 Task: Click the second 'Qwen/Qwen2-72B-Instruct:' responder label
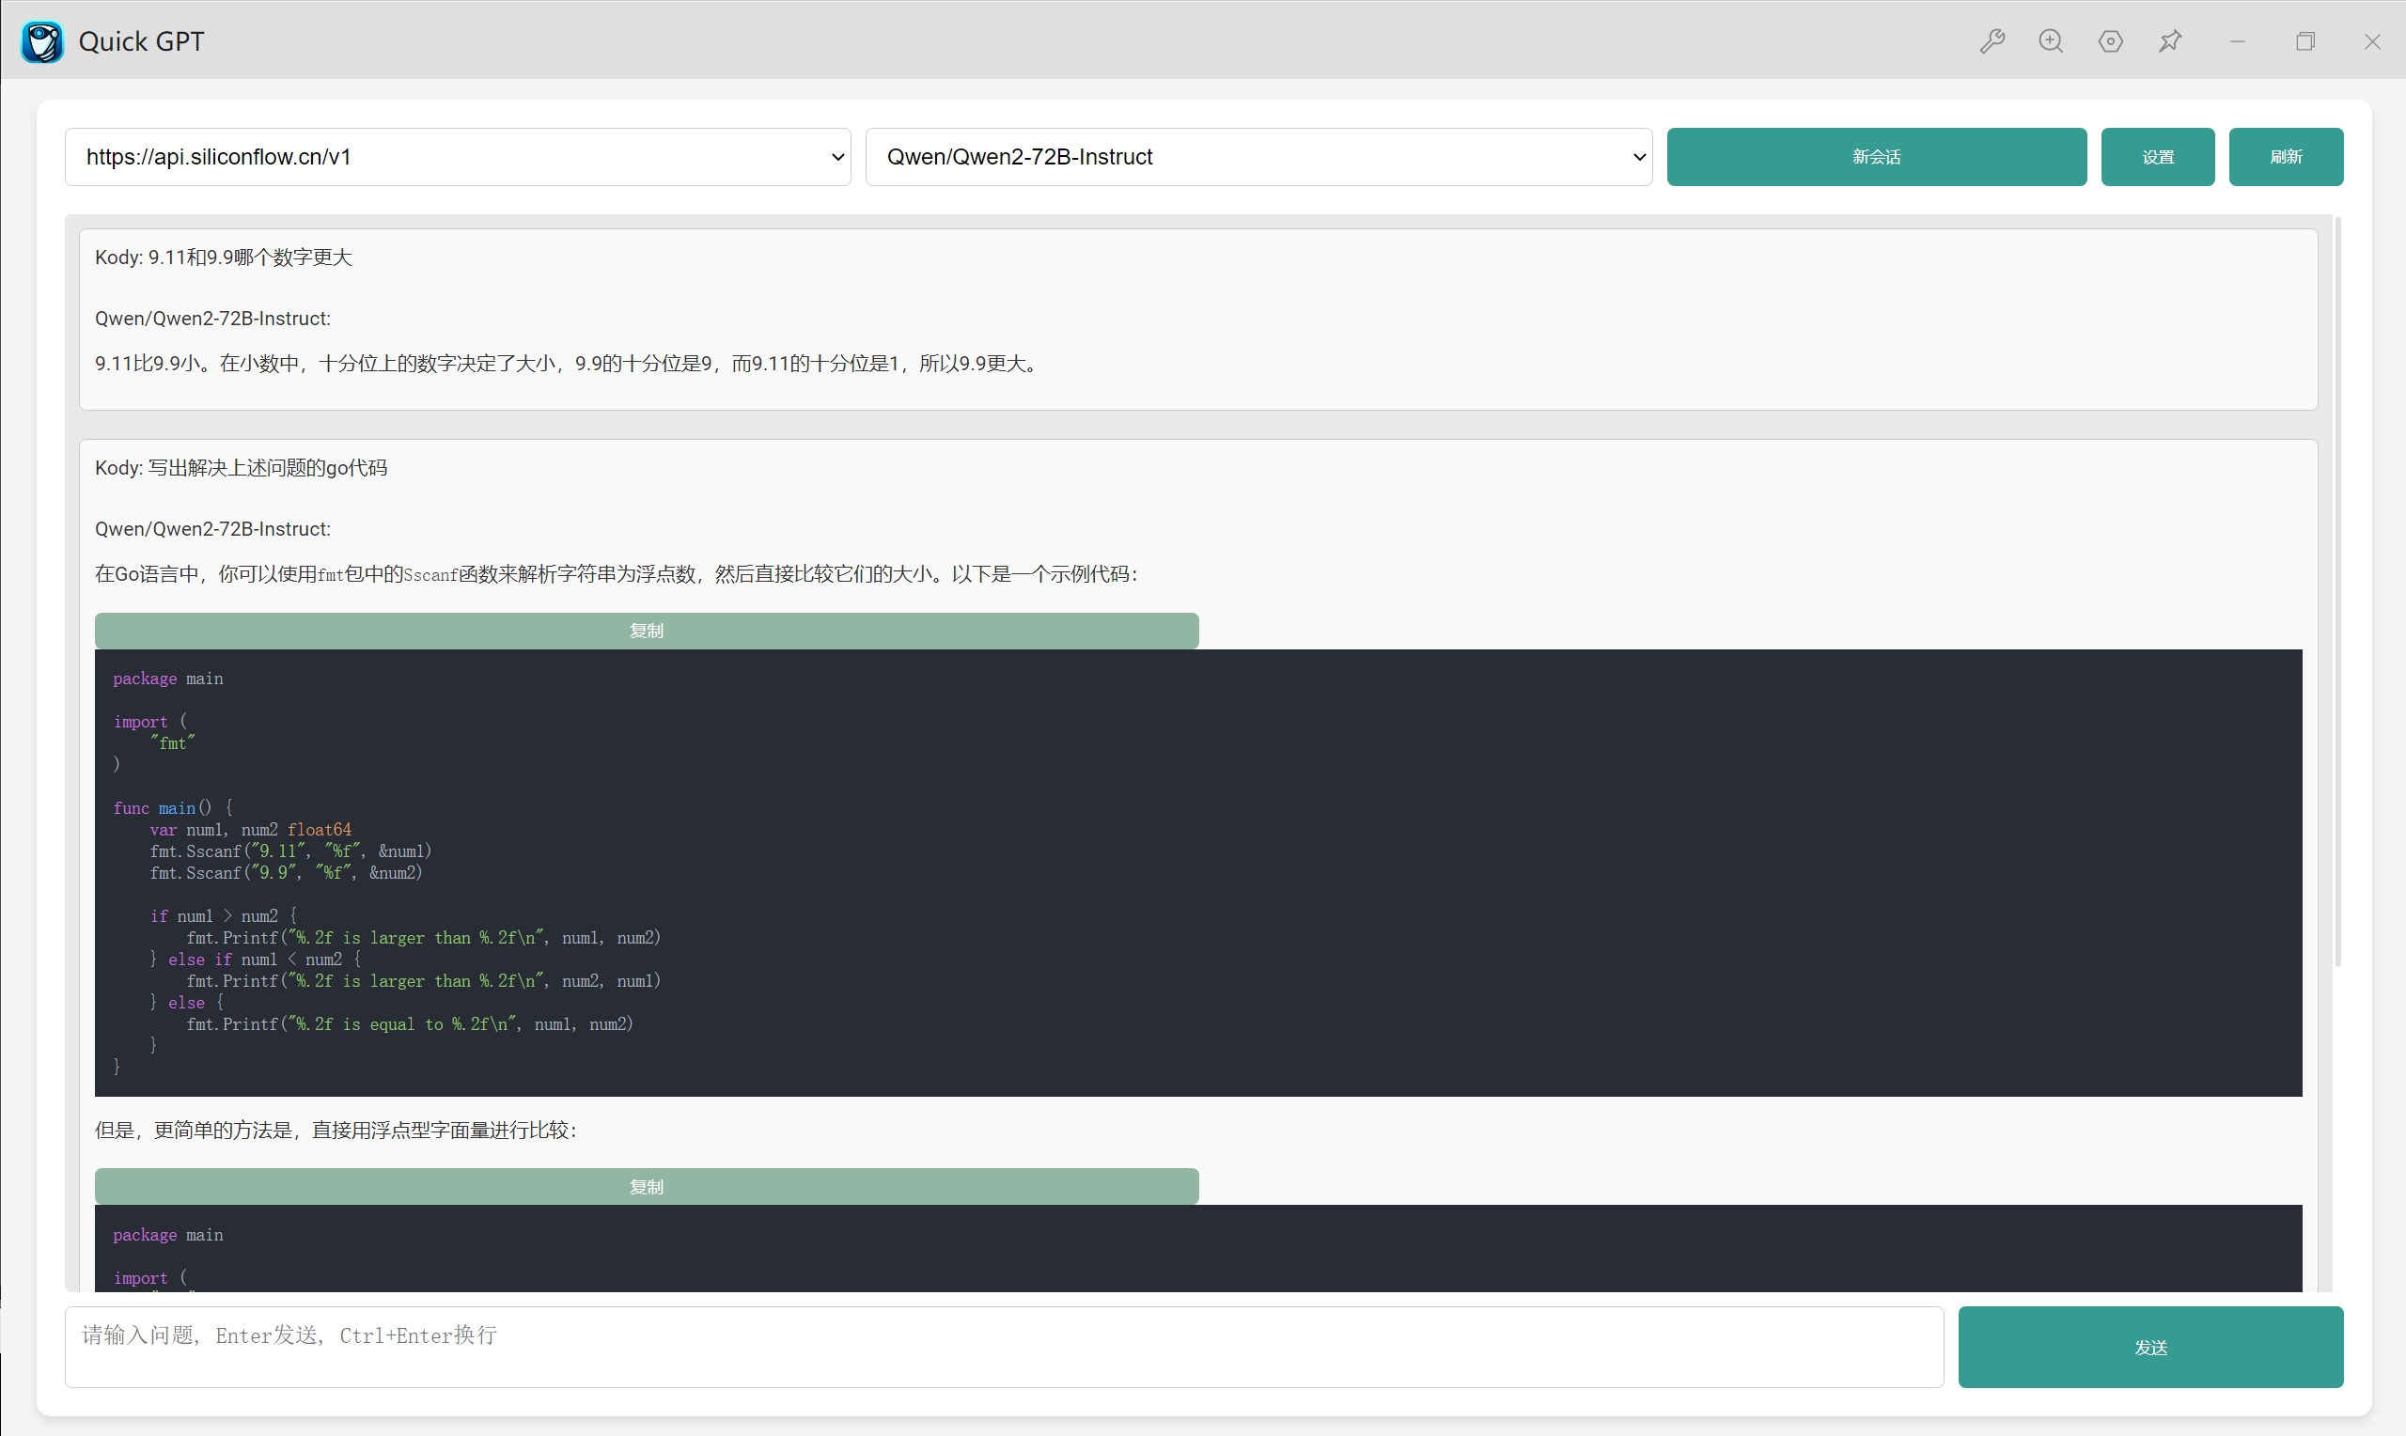click(212, 529)
